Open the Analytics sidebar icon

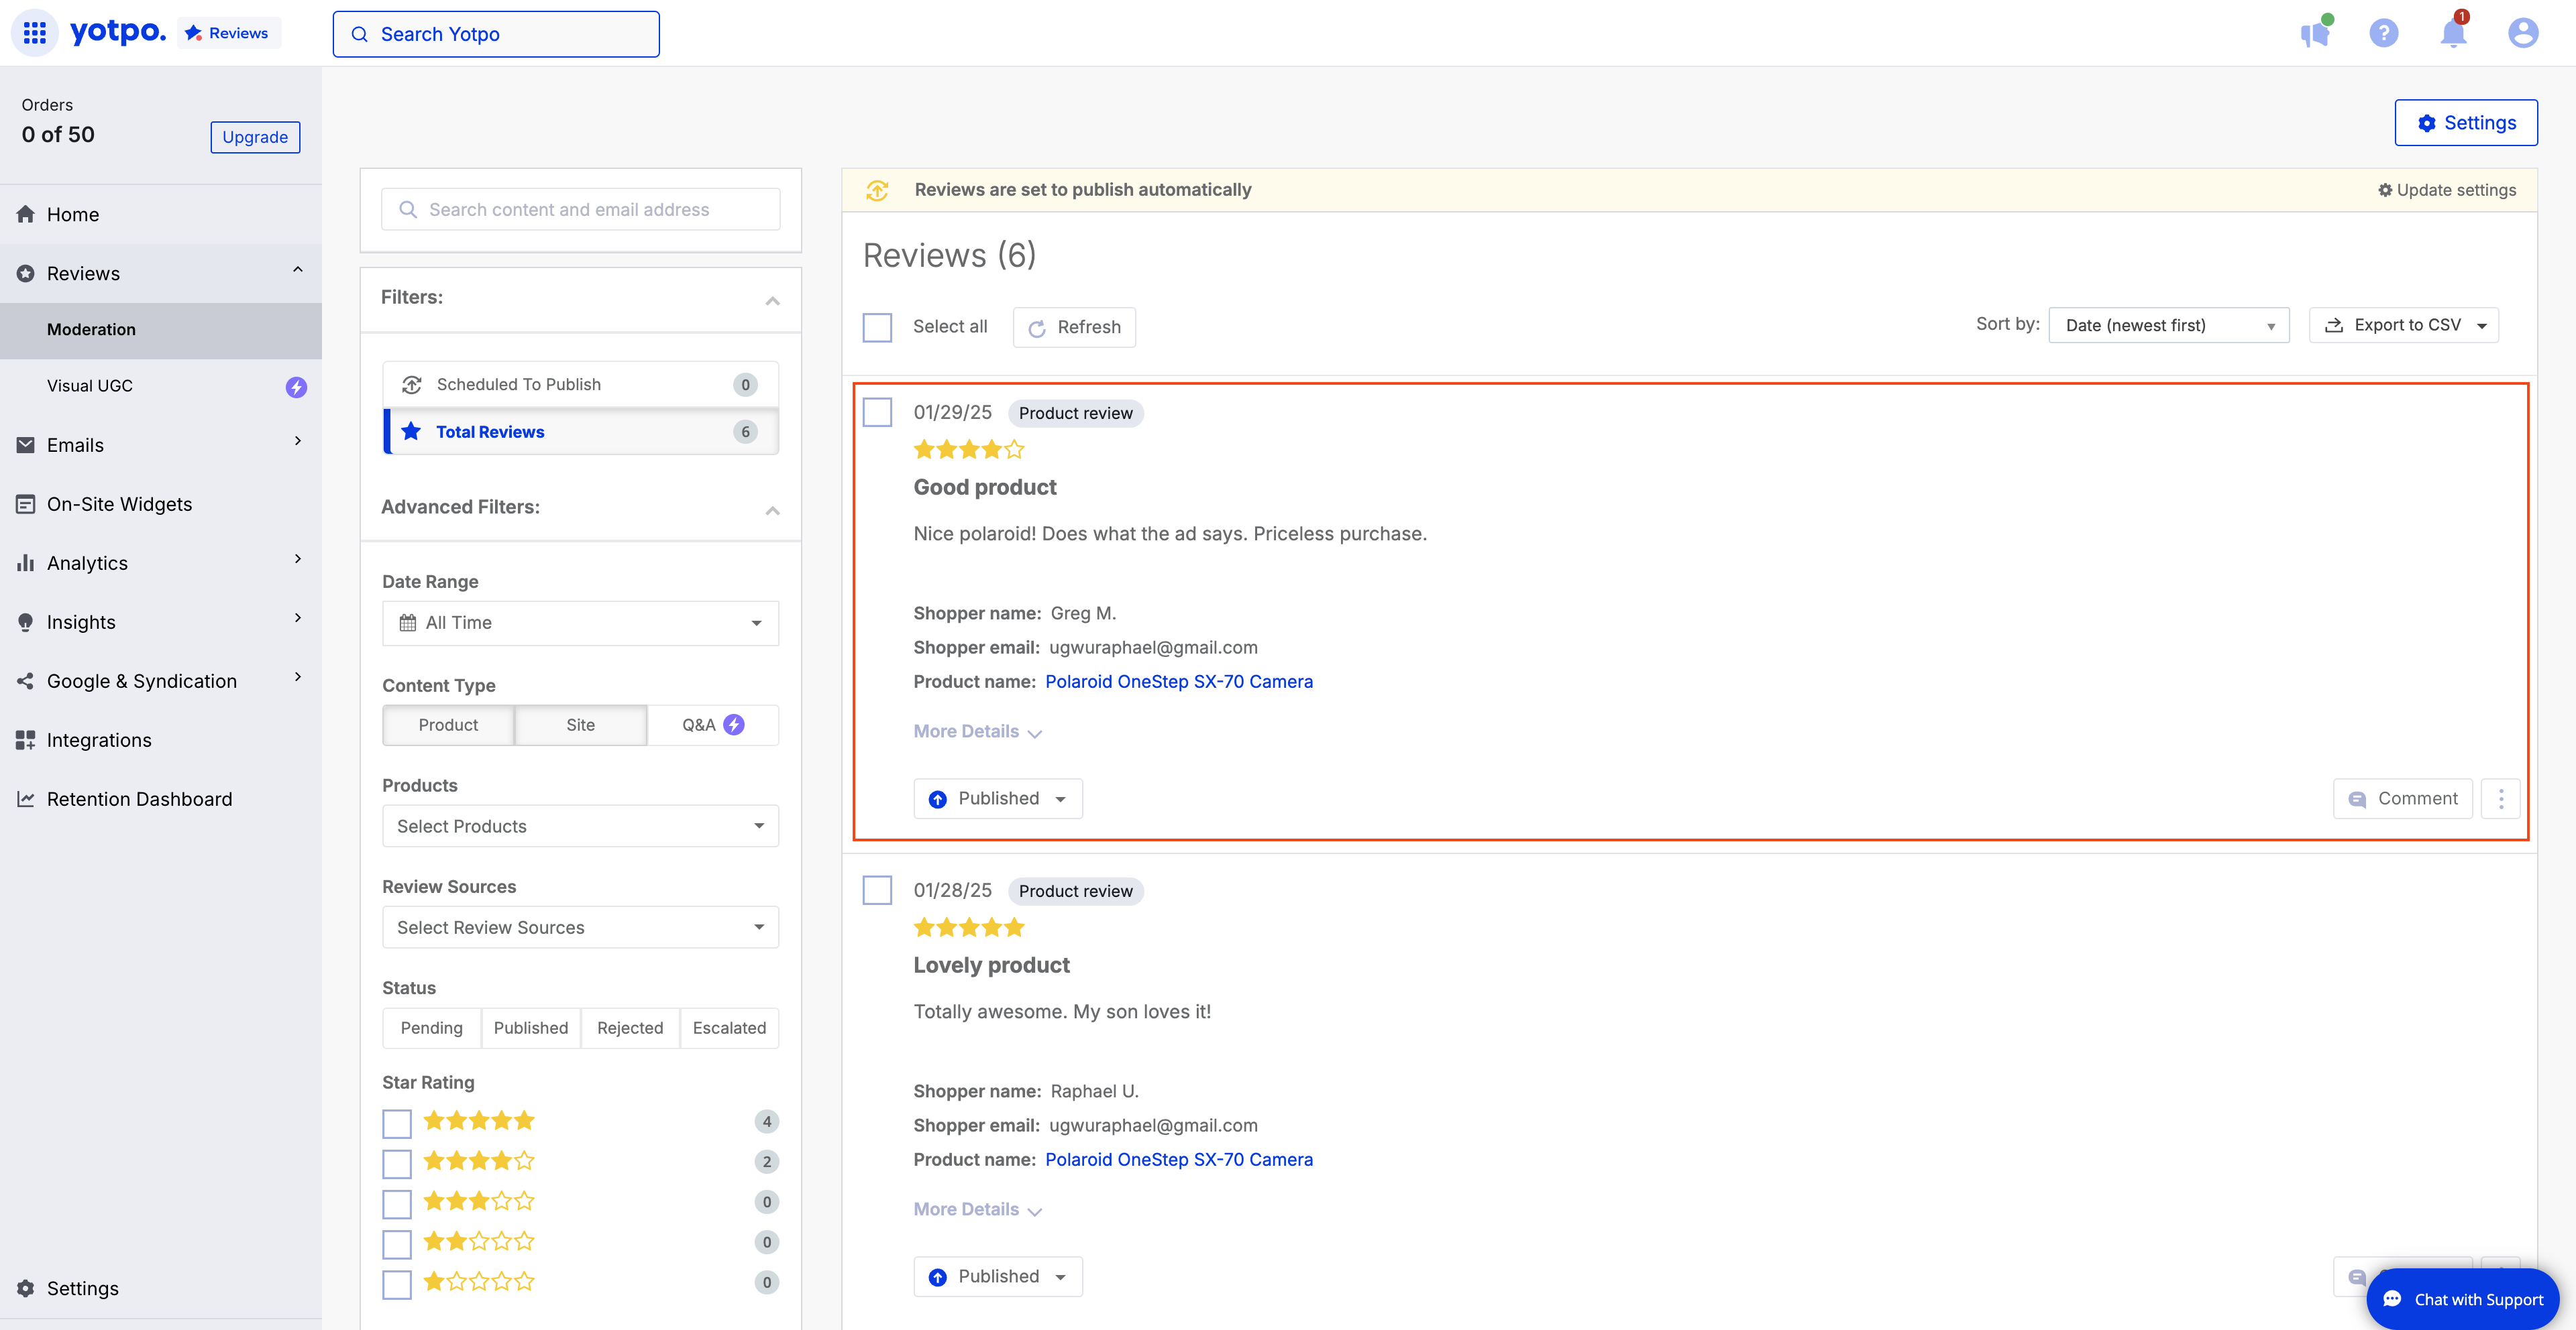click(26, 562)
